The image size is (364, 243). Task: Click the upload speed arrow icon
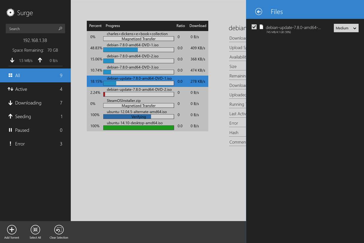click(40, 60)
